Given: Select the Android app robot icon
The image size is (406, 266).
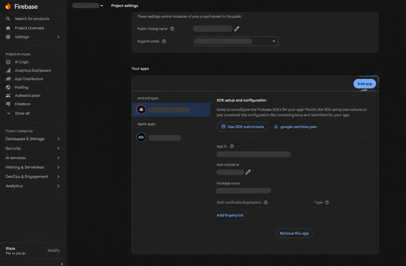Looking at the screenshot, I should (x=141, y=109).
